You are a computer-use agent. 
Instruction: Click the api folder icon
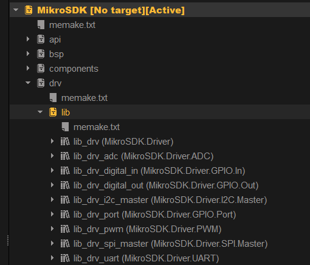(x=41, y=40)
